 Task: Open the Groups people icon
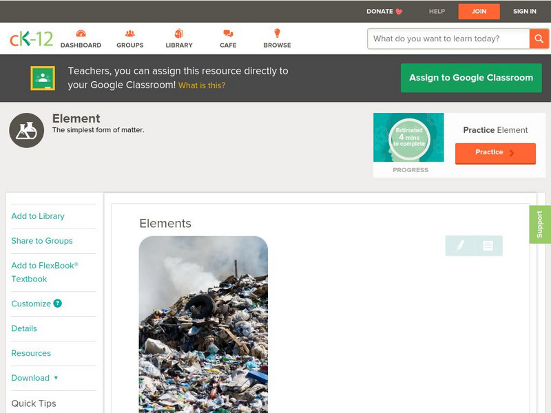point(130,33)
